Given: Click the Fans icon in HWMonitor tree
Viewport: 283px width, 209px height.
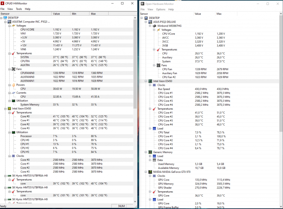Looking at the screenshot, I should [13, 69].
